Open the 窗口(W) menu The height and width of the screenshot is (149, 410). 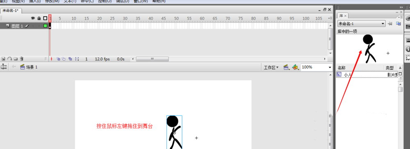[141, 1]
